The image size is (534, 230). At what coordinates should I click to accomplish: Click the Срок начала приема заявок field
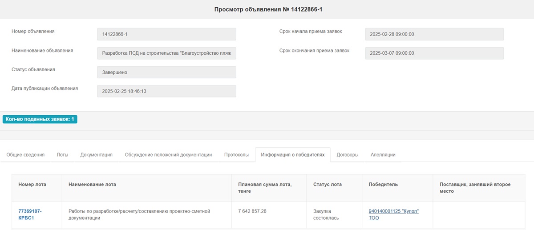[x=434, y=34]
